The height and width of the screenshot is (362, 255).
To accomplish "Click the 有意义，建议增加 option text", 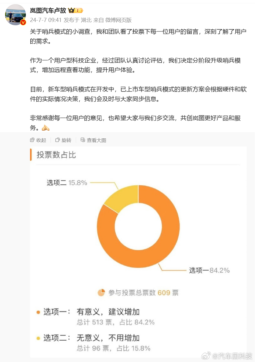I will [108, 312].
